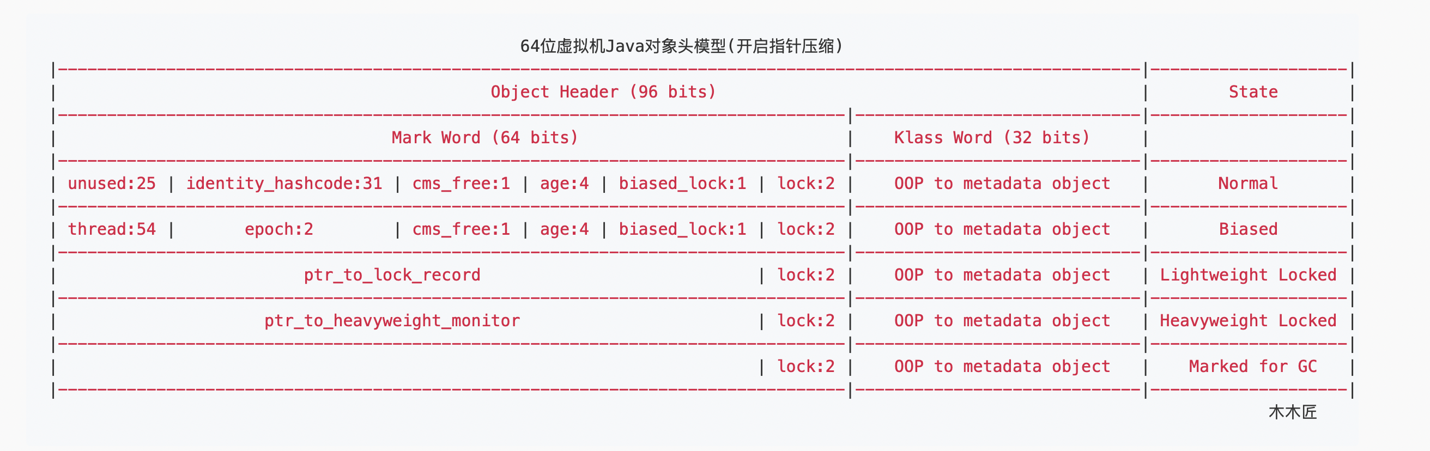Select the Biased state cell

1248,229
